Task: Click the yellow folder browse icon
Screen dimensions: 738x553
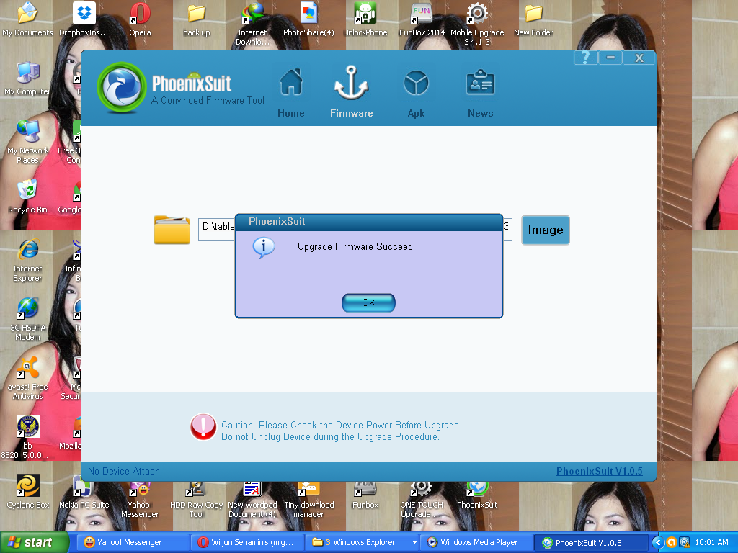Action: [x=172, y=230]
